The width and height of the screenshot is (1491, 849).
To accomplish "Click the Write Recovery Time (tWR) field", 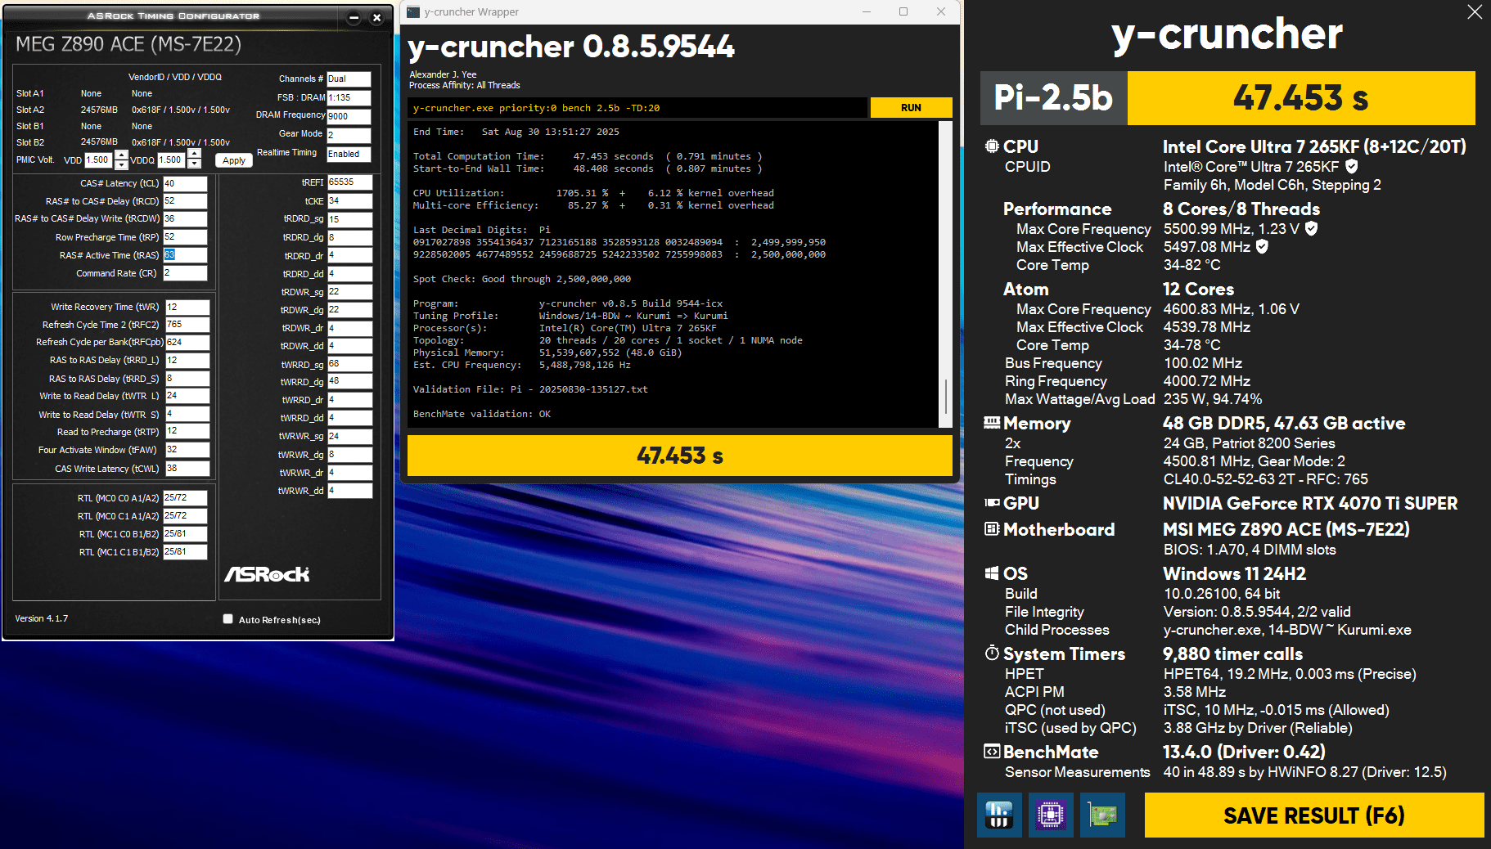I will (187, 308).
